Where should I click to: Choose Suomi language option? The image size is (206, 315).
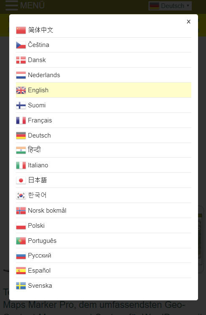point(104,105)
